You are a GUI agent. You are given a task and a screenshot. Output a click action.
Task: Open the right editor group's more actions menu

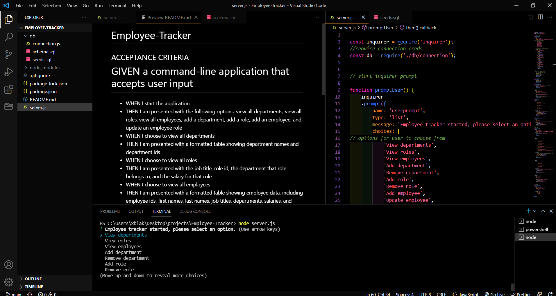point(550,17)
